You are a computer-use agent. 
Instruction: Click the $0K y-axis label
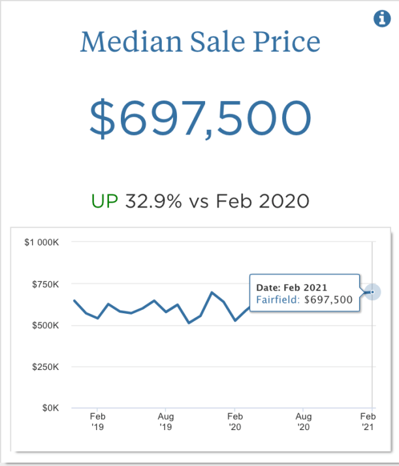coord(50,408)
